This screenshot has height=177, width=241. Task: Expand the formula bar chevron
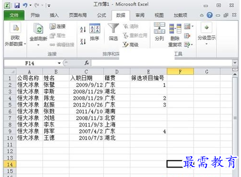(235, 63)
